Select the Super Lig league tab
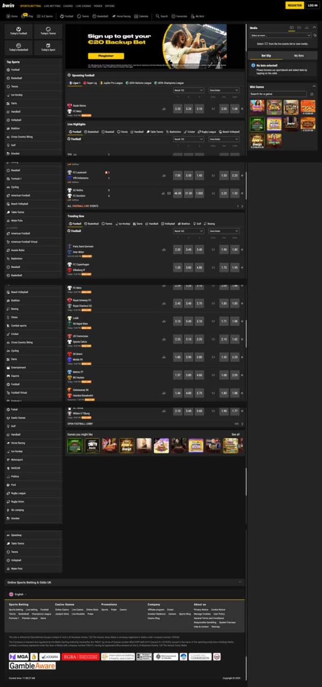Screen dimensions: 322x687 click(90, 83)
